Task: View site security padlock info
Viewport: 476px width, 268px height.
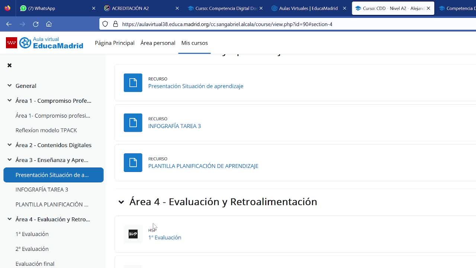Action: pyautogui.click(x=115, y=24)
